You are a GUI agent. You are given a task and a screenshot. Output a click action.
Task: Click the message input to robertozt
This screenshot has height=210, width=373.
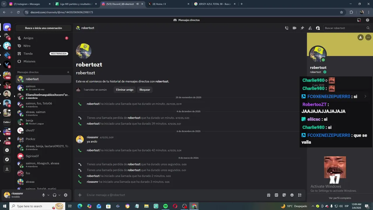point(174,195)
